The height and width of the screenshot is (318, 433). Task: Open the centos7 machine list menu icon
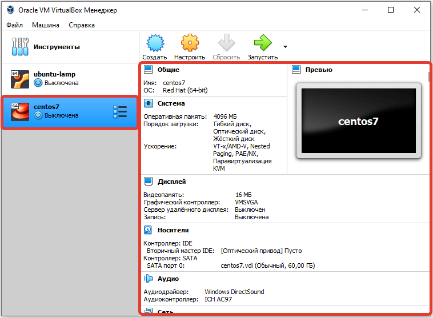[x=120, y=111]
